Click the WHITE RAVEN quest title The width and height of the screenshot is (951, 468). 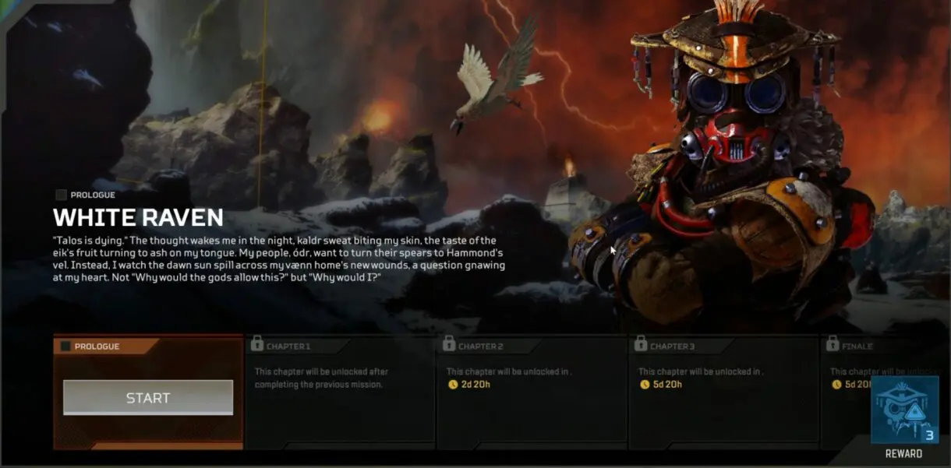click(x=138, y=217)
